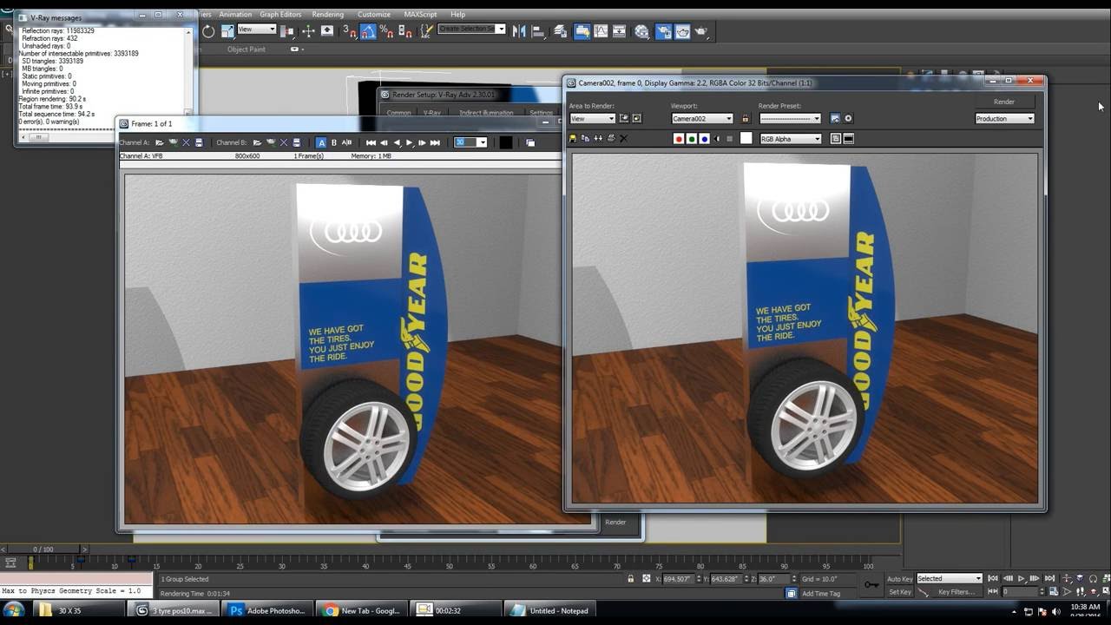
Task: Open the Schematic View icon
Action: [x=619, y=31]
